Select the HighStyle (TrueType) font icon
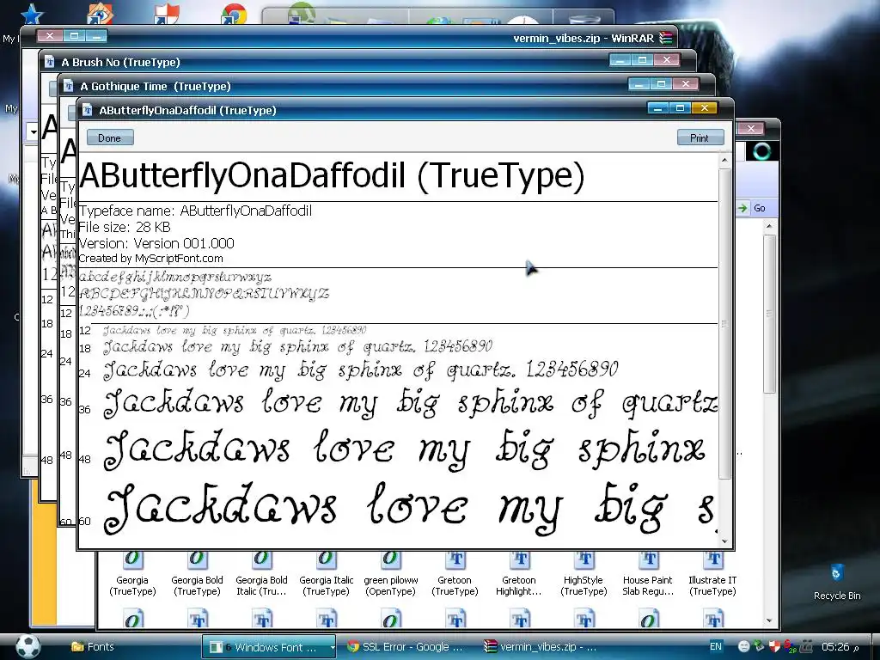Screen dimensions: 880x660 coord(584,574)
